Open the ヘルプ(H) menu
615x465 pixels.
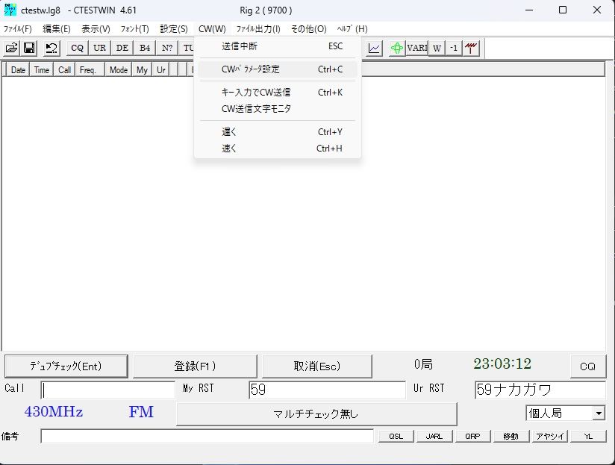352,29
